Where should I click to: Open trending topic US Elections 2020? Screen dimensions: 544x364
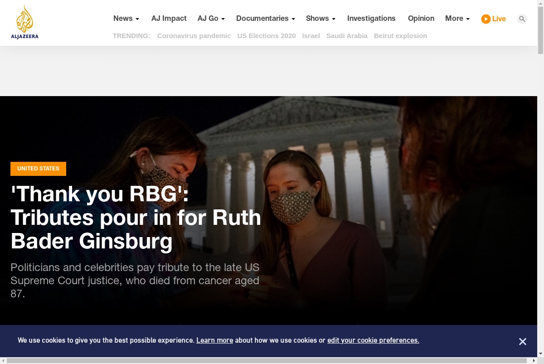pyautogui.click(x=267, y=36)
